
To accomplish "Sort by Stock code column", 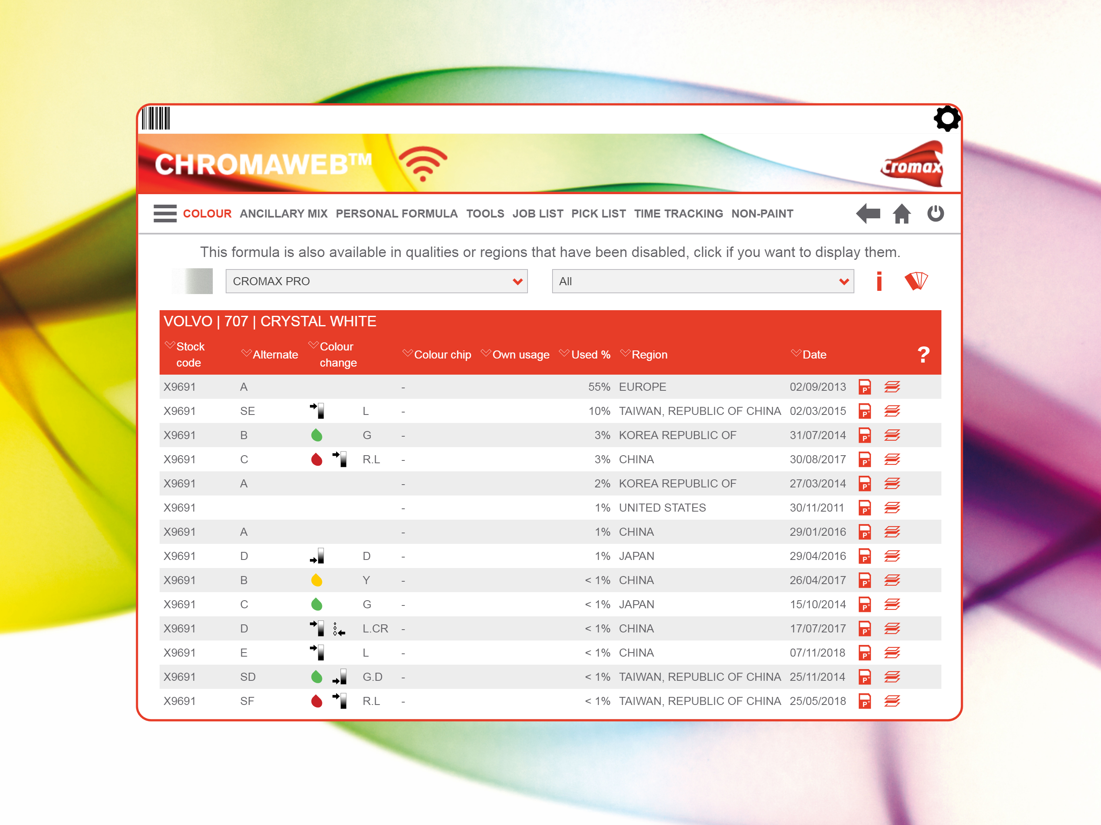I will click(x=185, y=354).
